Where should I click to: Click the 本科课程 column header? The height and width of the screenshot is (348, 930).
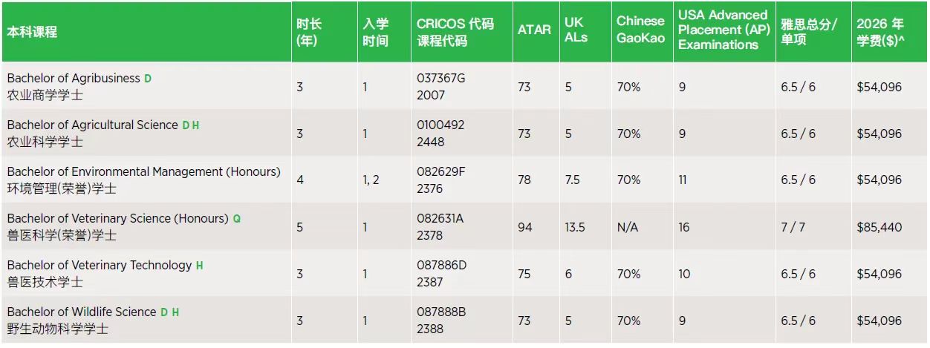(33, 32)
